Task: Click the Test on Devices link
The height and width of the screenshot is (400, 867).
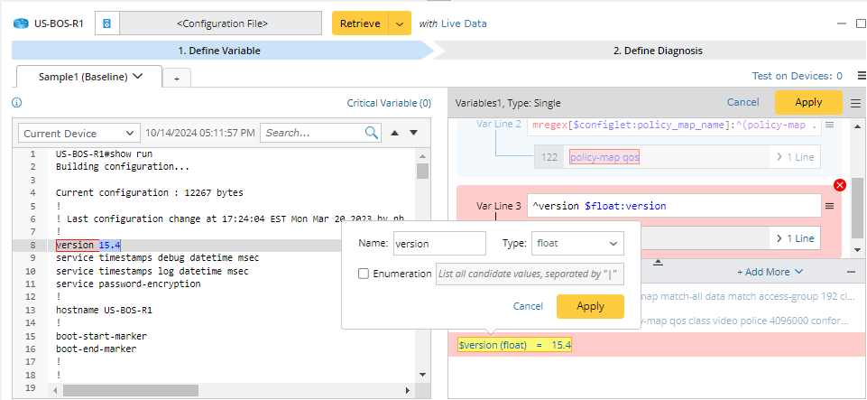Action: pyautogui.click(x=797, y=77)
